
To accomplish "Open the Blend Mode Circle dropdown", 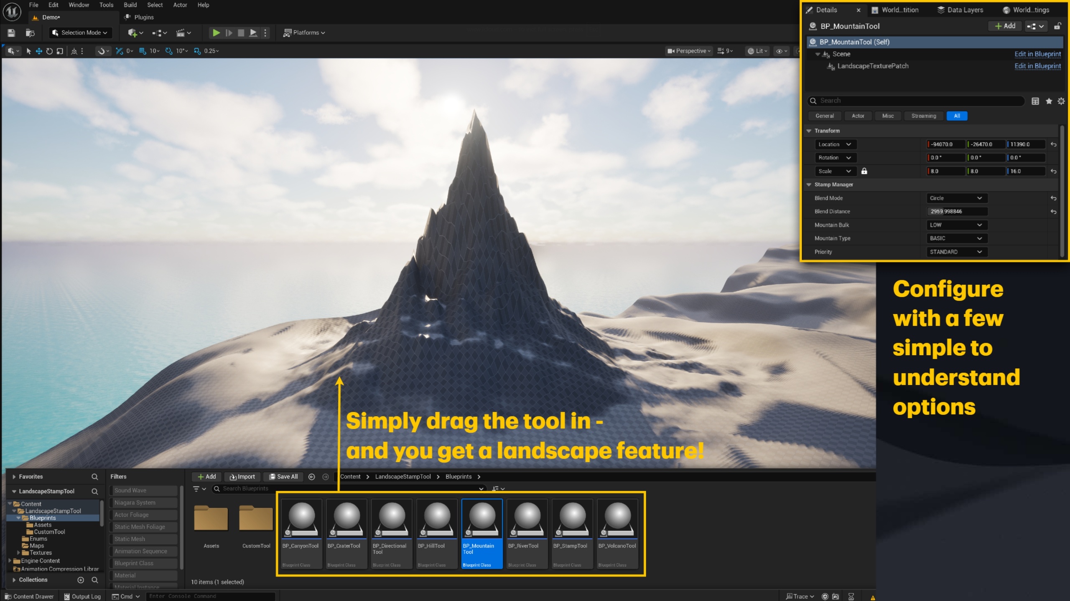I will pyautogui.click(x=956, y=198).
